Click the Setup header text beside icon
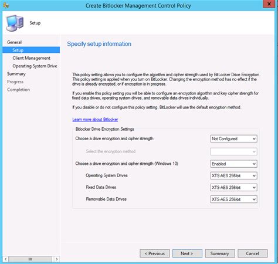The height and width of the screenshot is (264, 278). (x=35, y=23)
